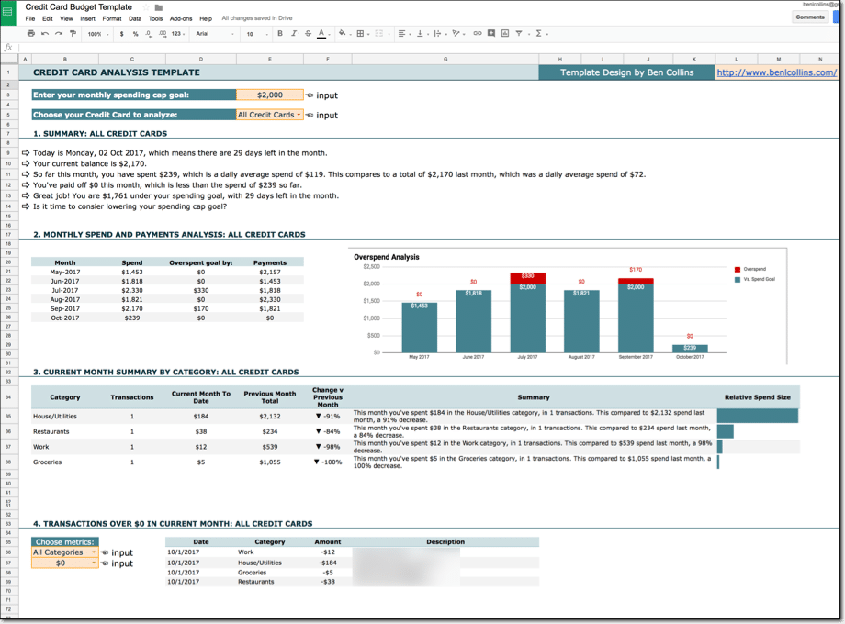Open the All Credit Cards dropdown
Viewport: 845px width, 624px height.
[x=268, y=116]
